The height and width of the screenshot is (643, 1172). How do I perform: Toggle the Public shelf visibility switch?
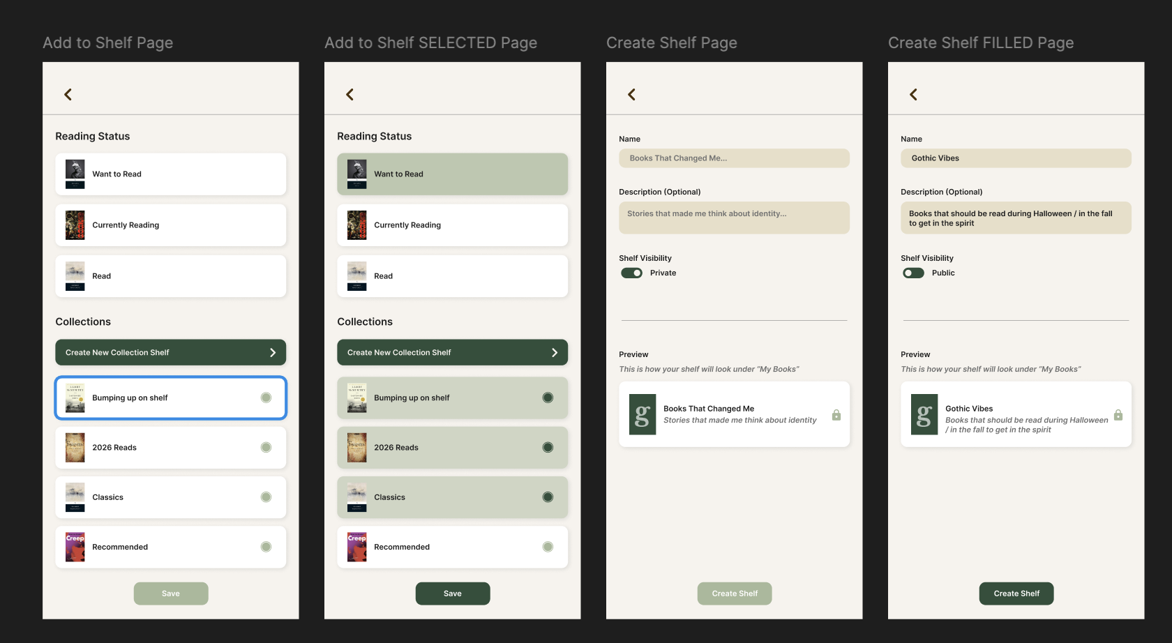(913, 273)
